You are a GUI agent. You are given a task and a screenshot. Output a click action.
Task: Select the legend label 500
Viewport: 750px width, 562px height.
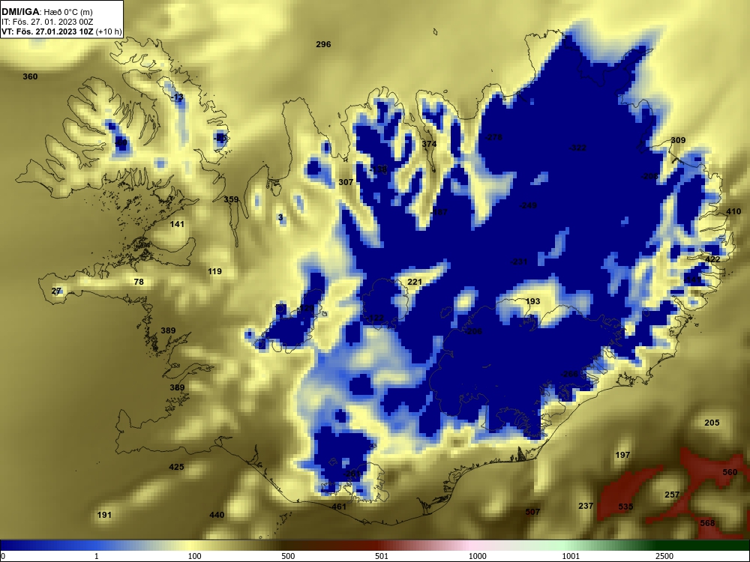click(x=288, y=556)
